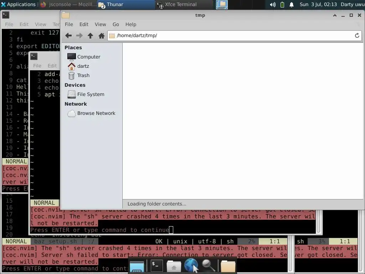Open View menu in back terminal window
365x274 pixels.
41,24
